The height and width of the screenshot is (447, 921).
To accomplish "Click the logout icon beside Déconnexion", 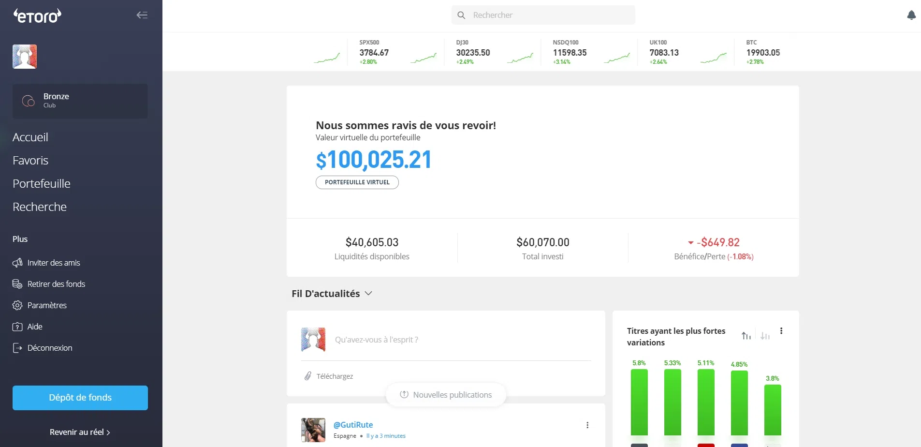I will (x=17, y=348).
